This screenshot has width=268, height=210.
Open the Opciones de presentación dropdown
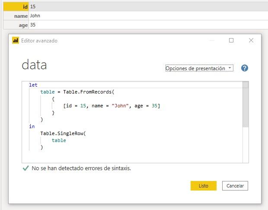(199, 68)
